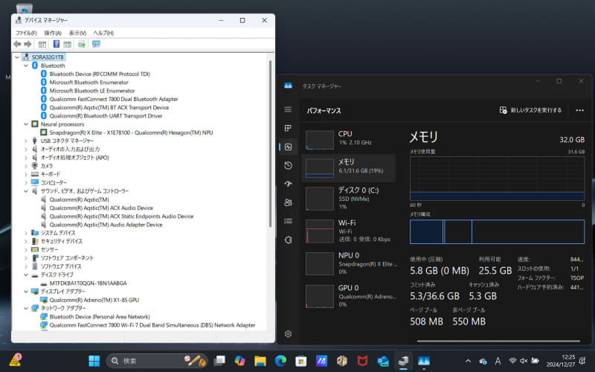Click the memory composition bar
Image resolution: width=595 pixels, height=372 pixels.
497,231
